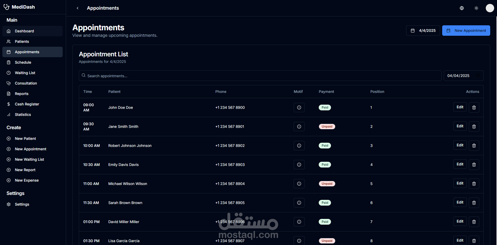The width and height of the screenshot is (497, 245).
Task: Click the Unpaid badge for Jane Smith Smith
Action: coord(327,127)
